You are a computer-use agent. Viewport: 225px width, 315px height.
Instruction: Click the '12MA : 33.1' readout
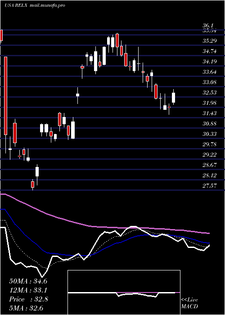pyautogui.click(x=28, y=290)
